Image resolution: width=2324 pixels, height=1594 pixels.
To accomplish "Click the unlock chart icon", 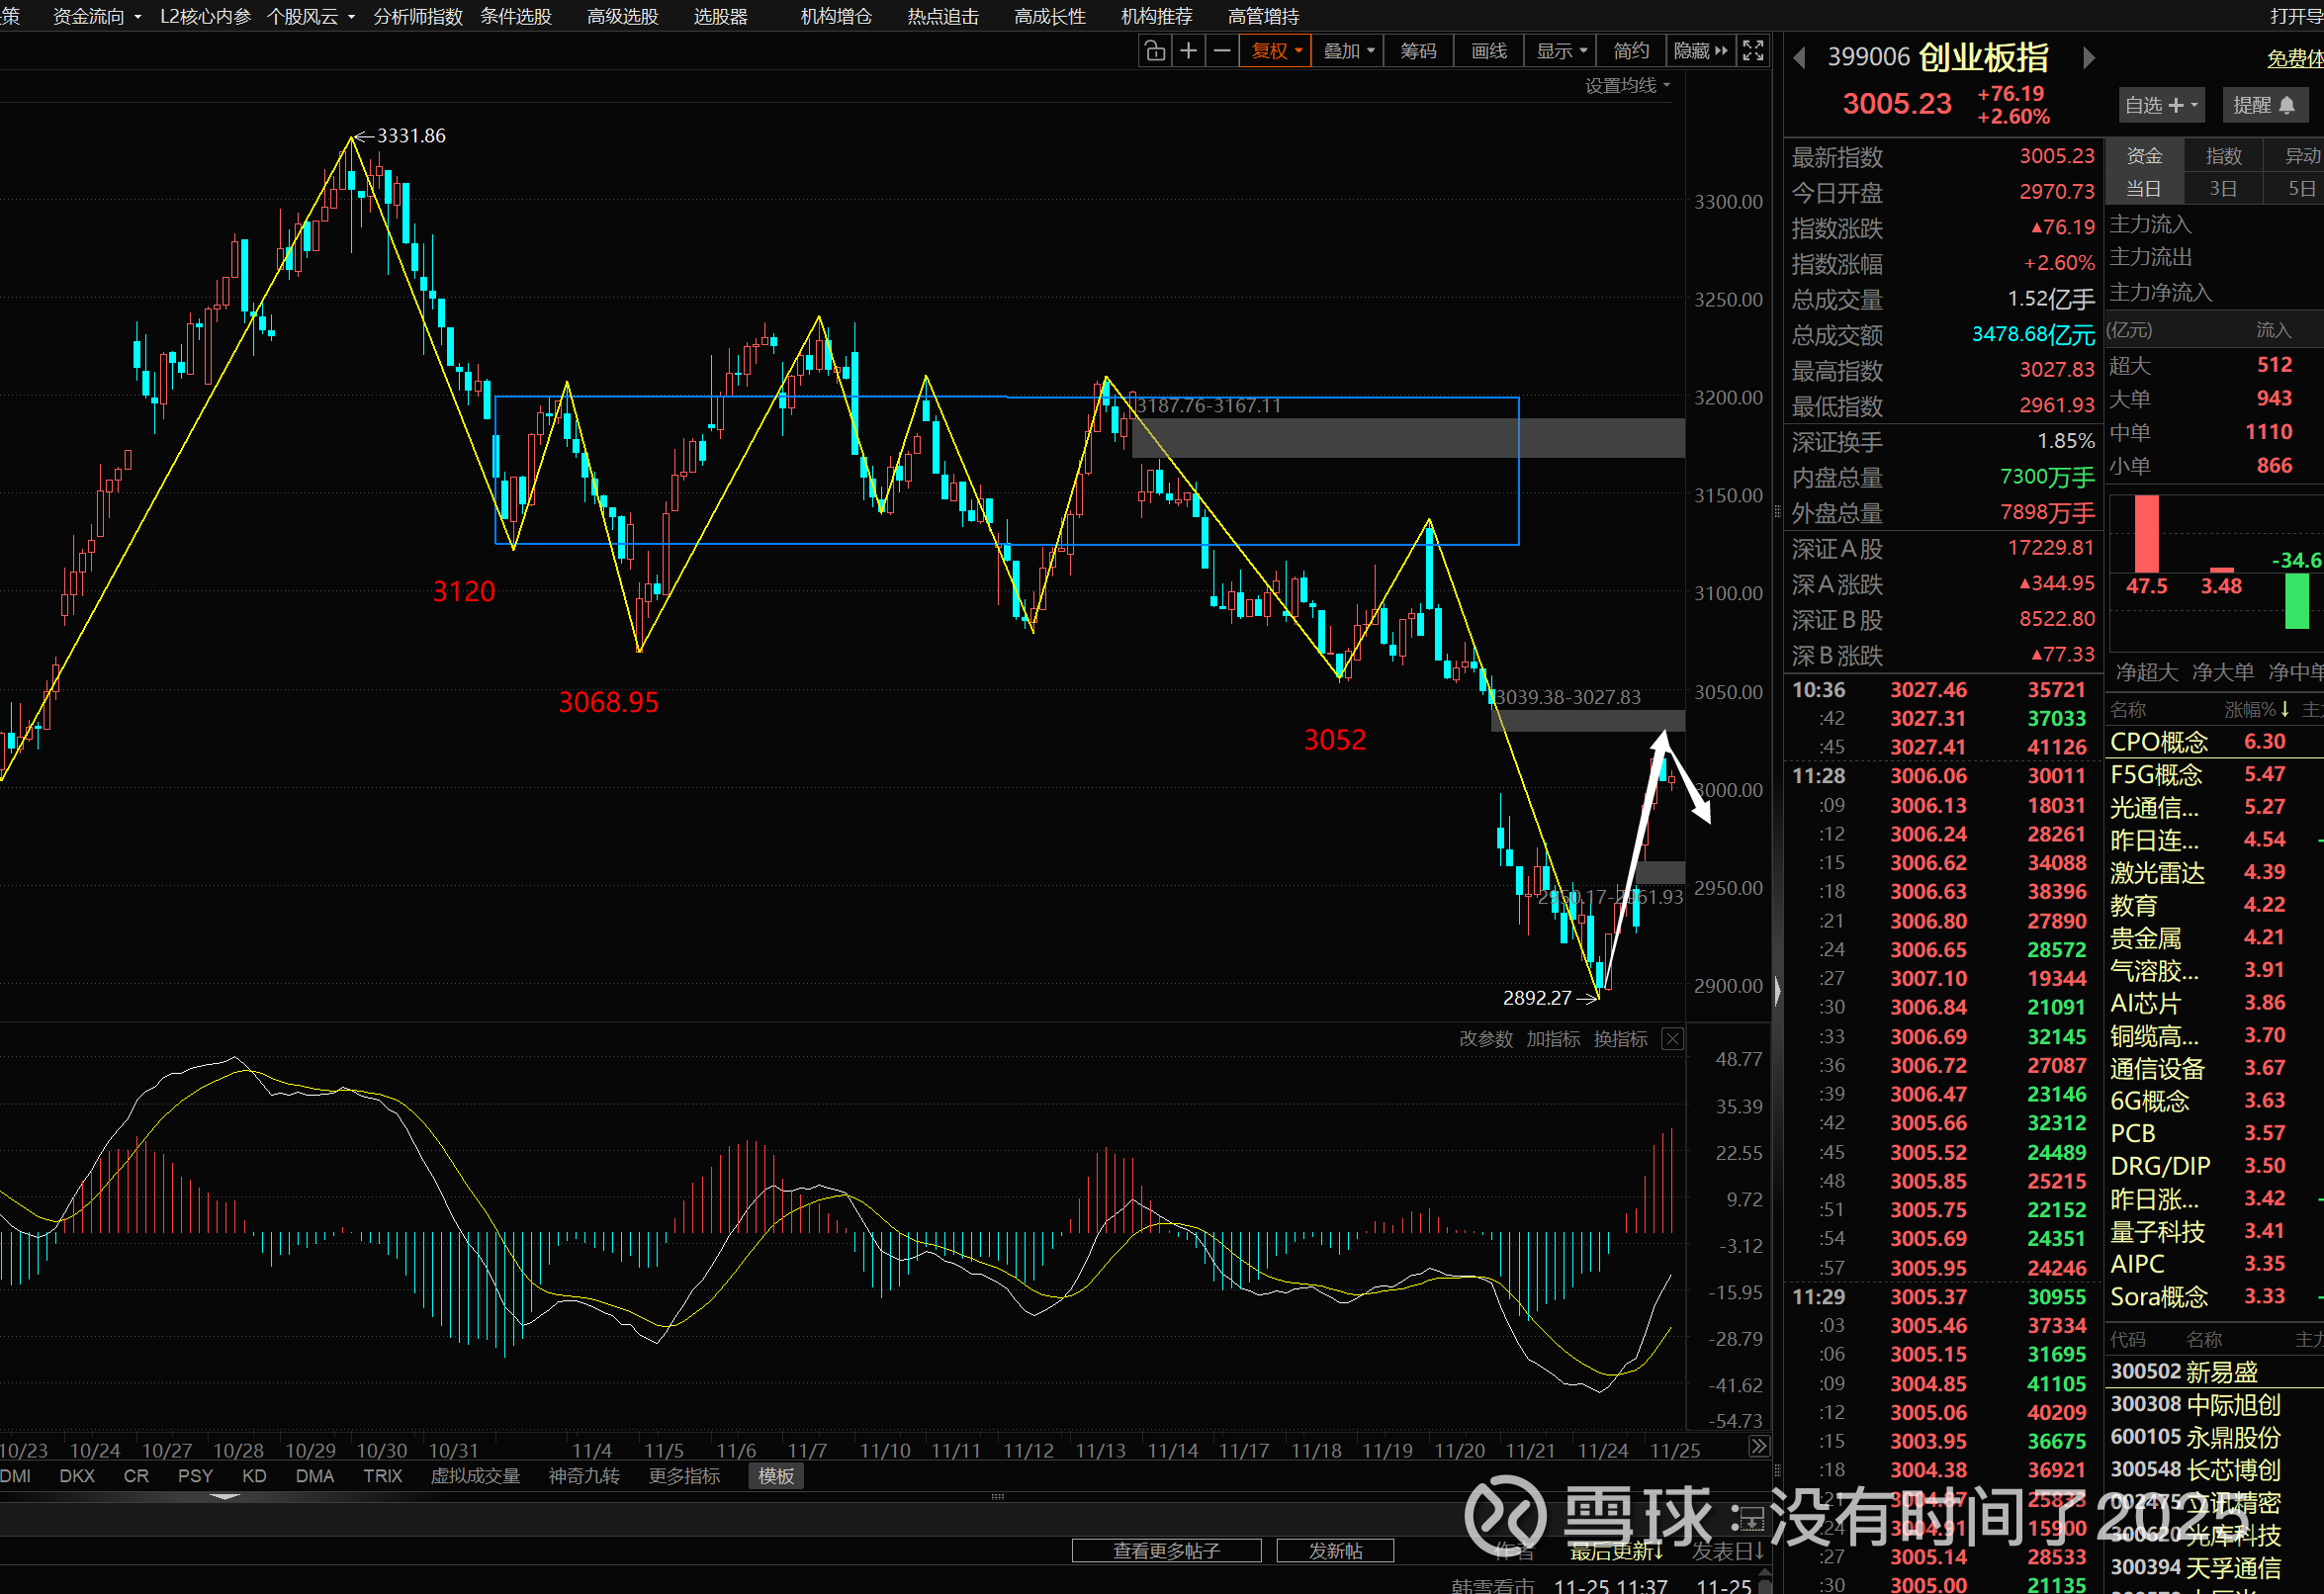I will pyautogui.click(x=1155, y=51).
